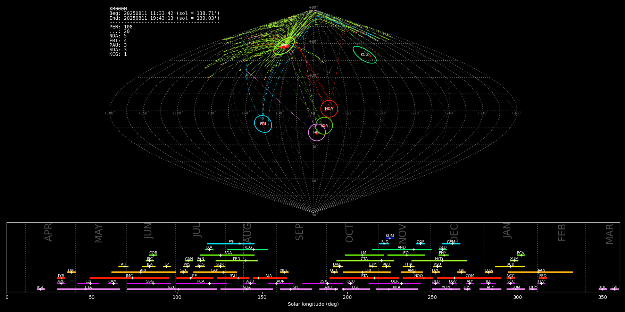The width and height of the screenshot is (625, 312).
Task: Click the XCB shower bar in the timeline
Action: pyautogui.click(x=510, y=266)
